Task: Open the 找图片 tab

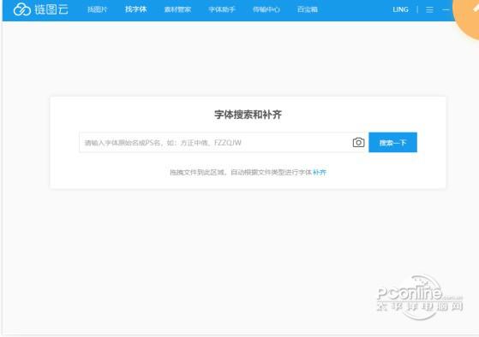Action: coord(98,9)
